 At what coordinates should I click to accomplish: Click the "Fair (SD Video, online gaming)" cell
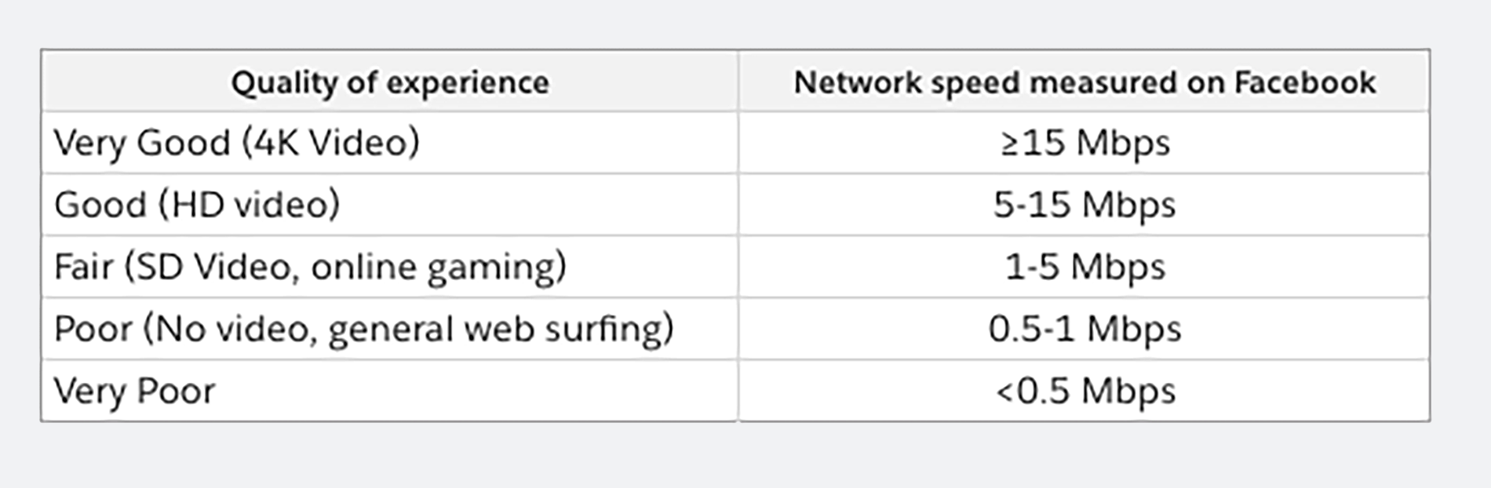310,267
